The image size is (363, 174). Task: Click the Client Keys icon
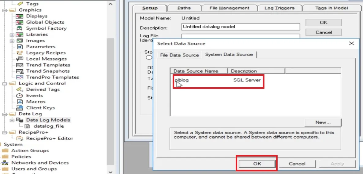point(20,108)
